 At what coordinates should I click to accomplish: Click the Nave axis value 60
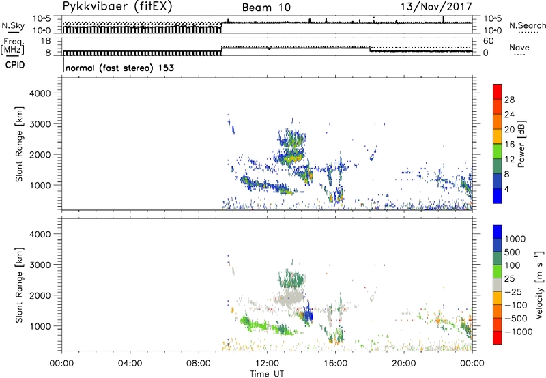point(489,41)
